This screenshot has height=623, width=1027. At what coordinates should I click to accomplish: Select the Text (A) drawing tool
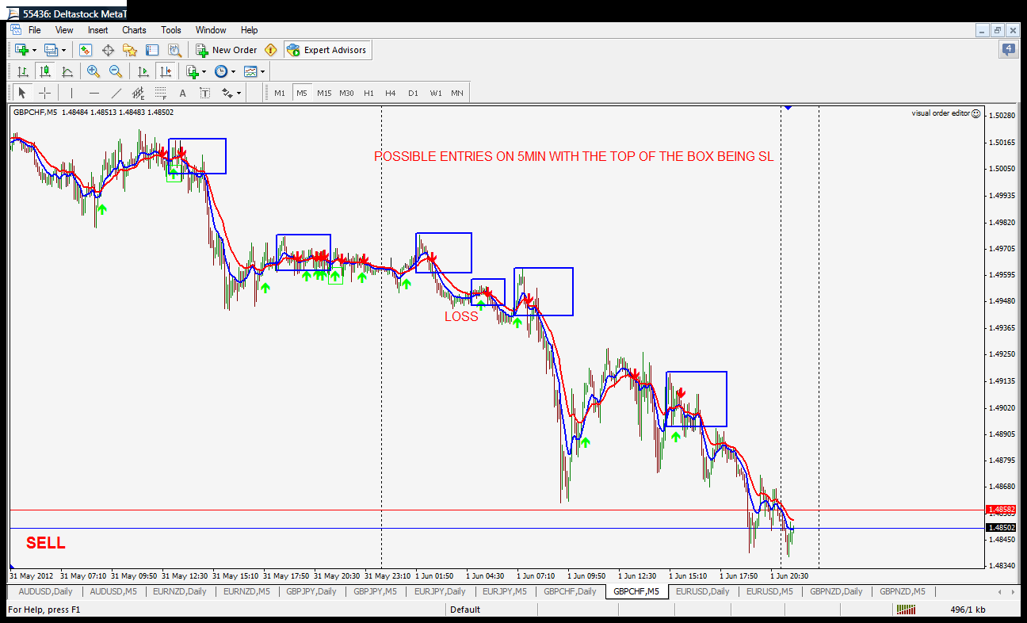183,93
